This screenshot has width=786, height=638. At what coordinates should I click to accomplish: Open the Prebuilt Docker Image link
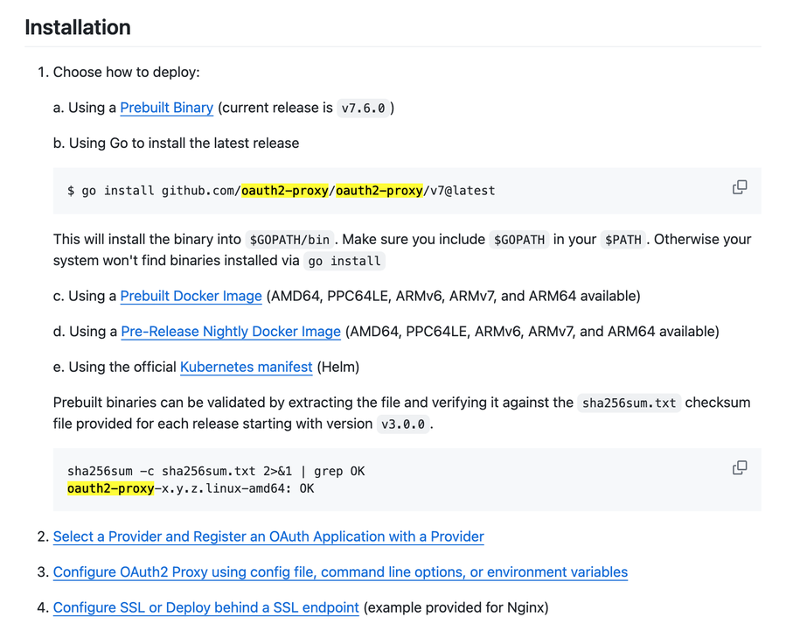point(191,296)
